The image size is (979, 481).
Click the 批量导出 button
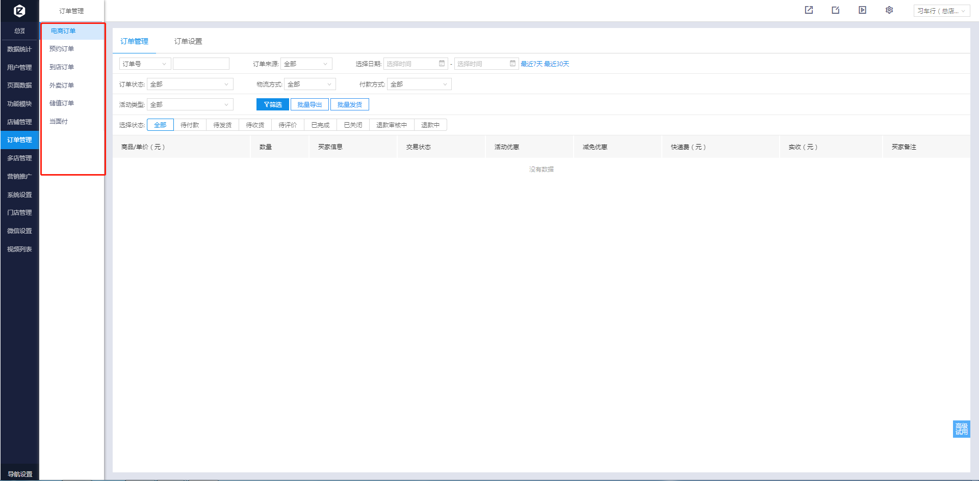pos(310,105)
